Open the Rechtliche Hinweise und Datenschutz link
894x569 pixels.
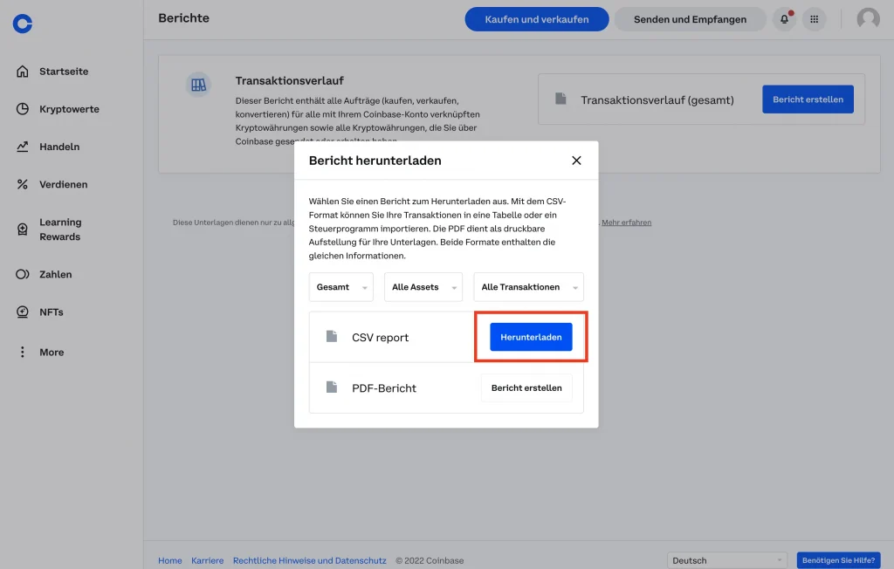click(309, 560)
